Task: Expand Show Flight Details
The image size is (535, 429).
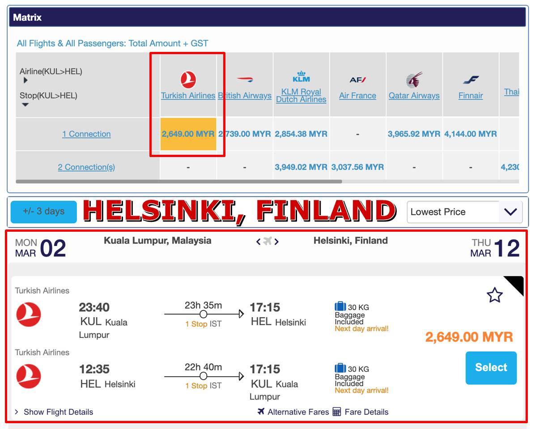Action: (54, 412)
